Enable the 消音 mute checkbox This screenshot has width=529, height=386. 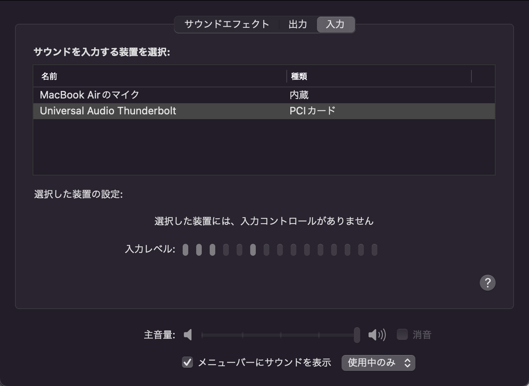[402, 334]
